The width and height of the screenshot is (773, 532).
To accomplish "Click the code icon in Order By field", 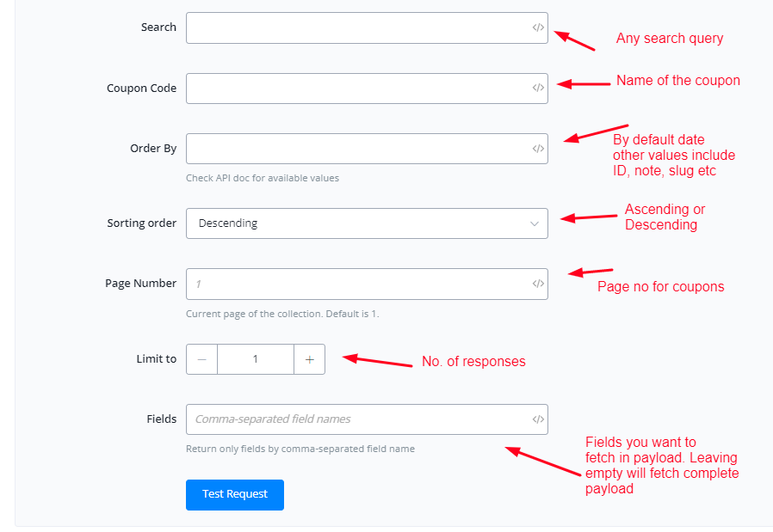I will (538, 149).
